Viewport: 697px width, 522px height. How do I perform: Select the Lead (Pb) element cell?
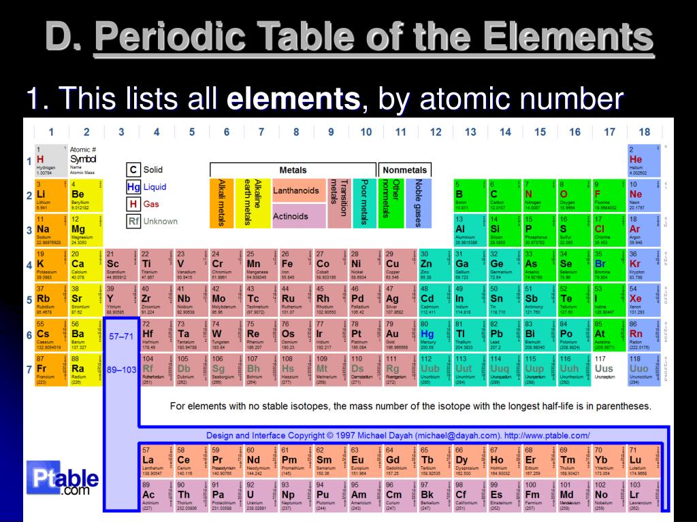pos(504,334)
